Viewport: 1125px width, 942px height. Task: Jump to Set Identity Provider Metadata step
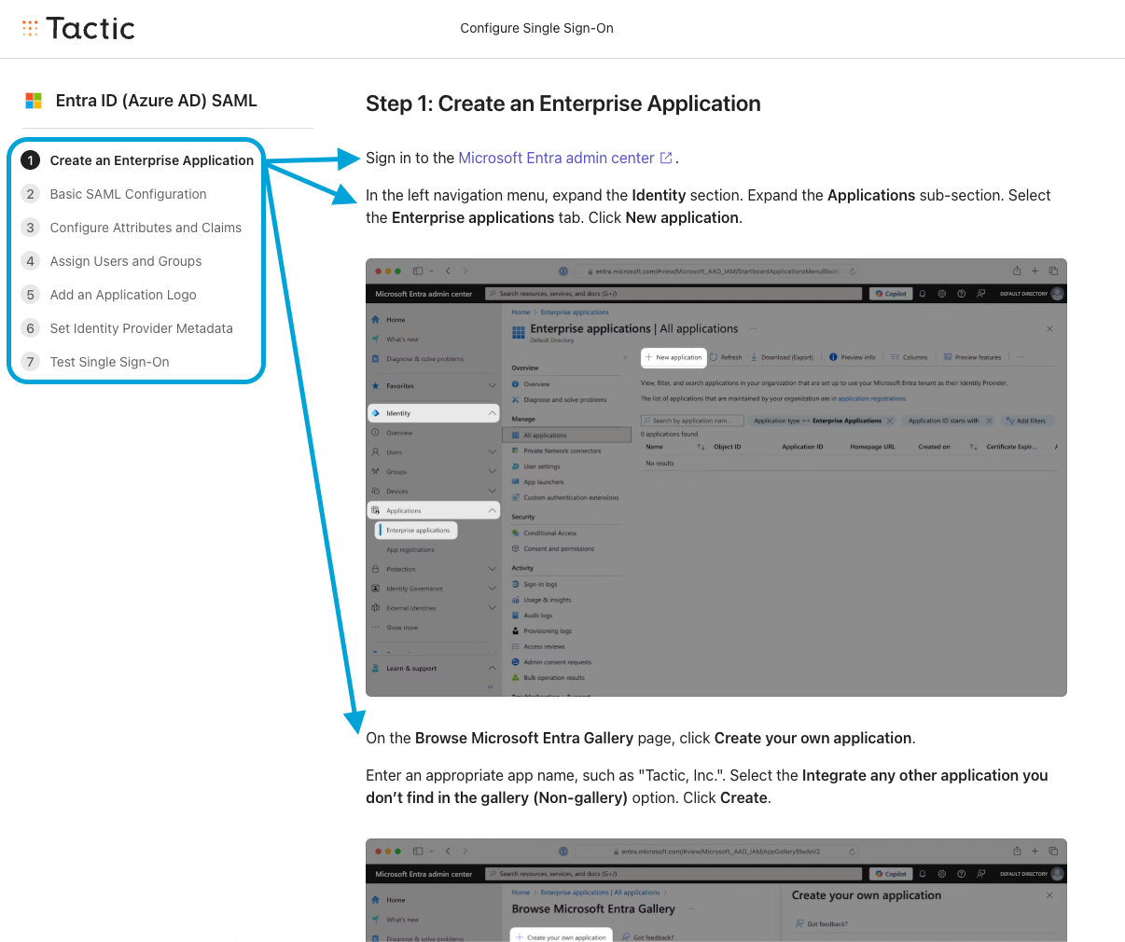pyautogui.click(x=142, y=328)
